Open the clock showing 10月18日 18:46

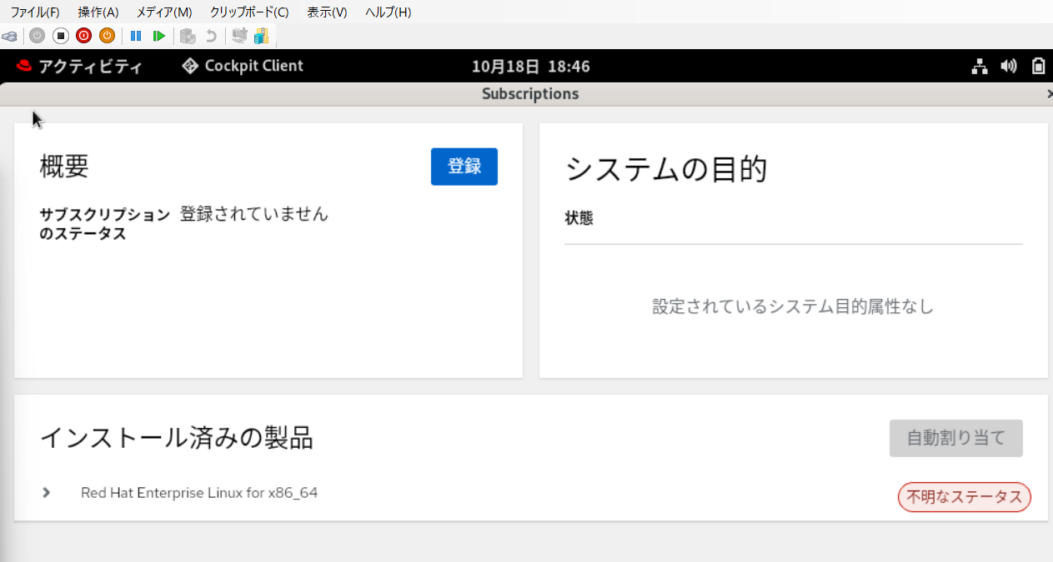(x=531, y=67)
